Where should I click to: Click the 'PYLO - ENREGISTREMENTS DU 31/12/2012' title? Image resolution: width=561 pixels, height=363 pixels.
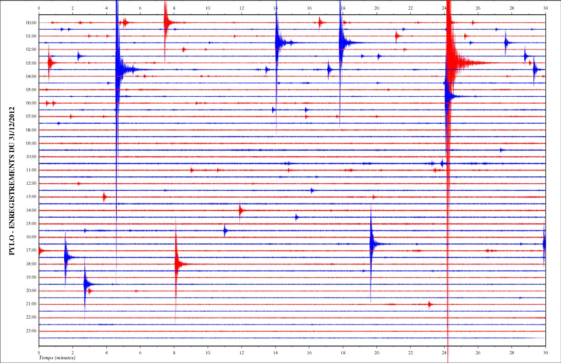12,180
